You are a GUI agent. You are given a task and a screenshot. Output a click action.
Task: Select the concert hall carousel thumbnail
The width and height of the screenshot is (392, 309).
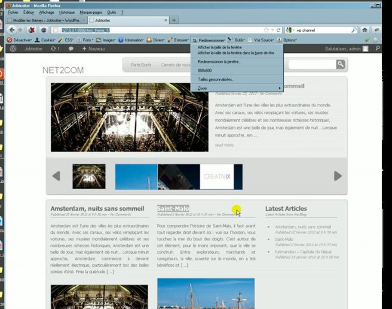(x=89, y=176)
